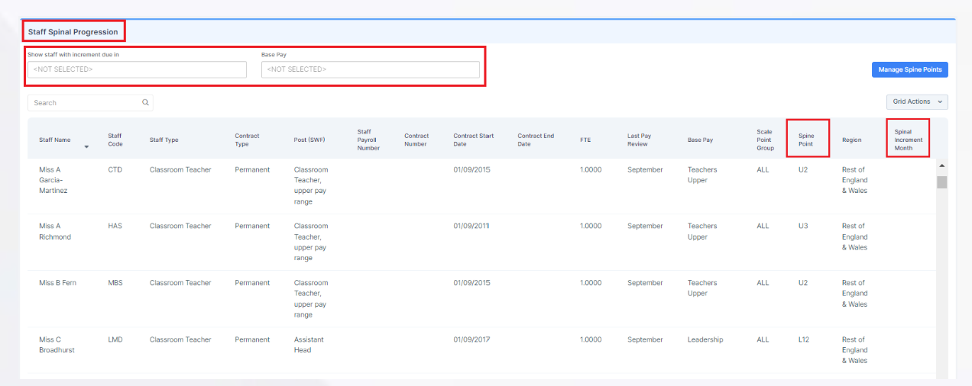972x386 pixels.
Task: Expand the Grid Actions menu
Action: tap(916, 101)
